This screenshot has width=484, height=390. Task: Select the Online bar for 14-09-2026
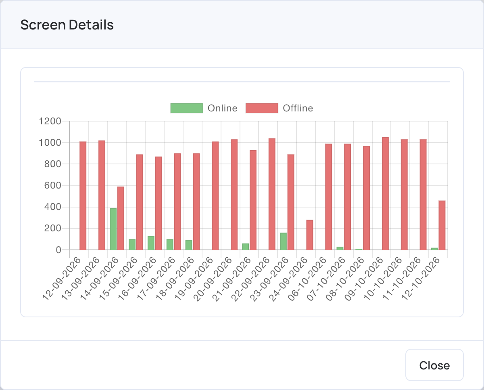(113, 229)
